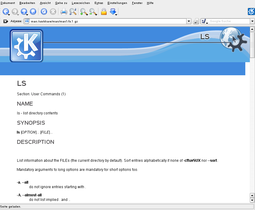This screenshot has height=210, width=255.
Task: Open the Fenster menu
Action: tap(137, 3)
